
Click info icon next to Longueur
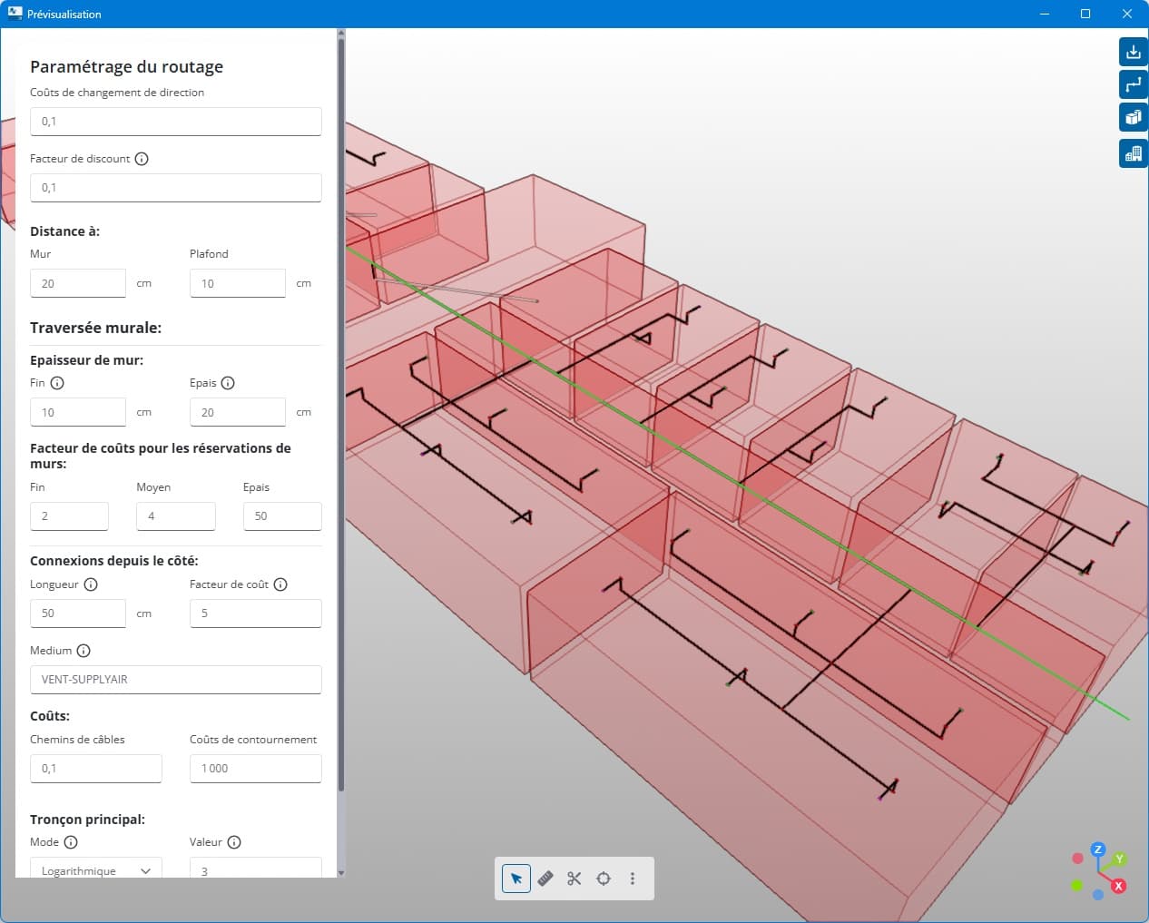91,584
